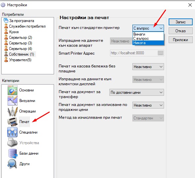Click the Сервитьор (4) user icon
This screenshot has height=178, width=195.
coord(6,49)
